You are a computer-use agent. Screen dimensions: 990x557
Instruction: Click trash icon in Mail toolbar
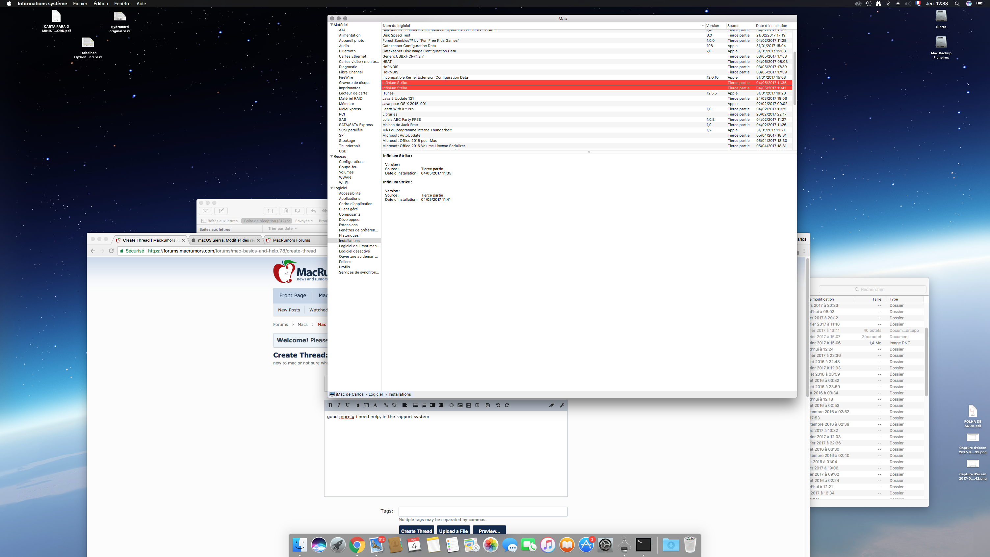tap(286, 211)
